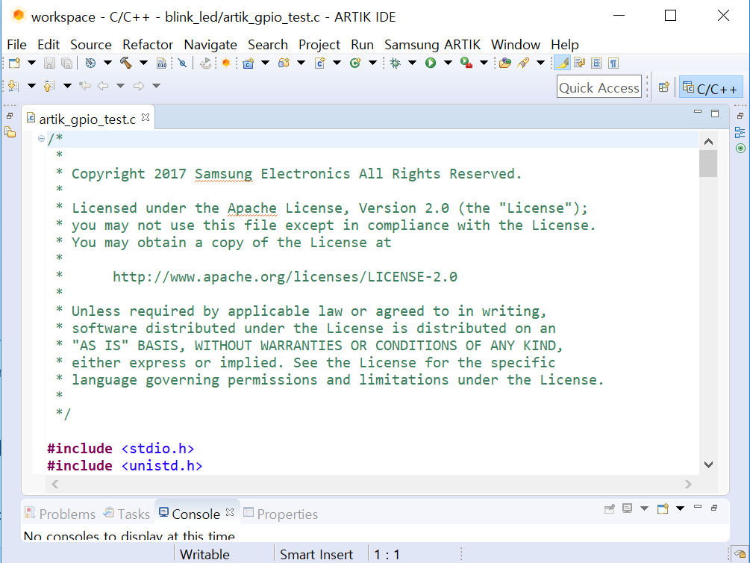Click the Previous Annotation up-arrow icon
The height and width of the screenshot is (563, 750).
[x=49, y=86]
